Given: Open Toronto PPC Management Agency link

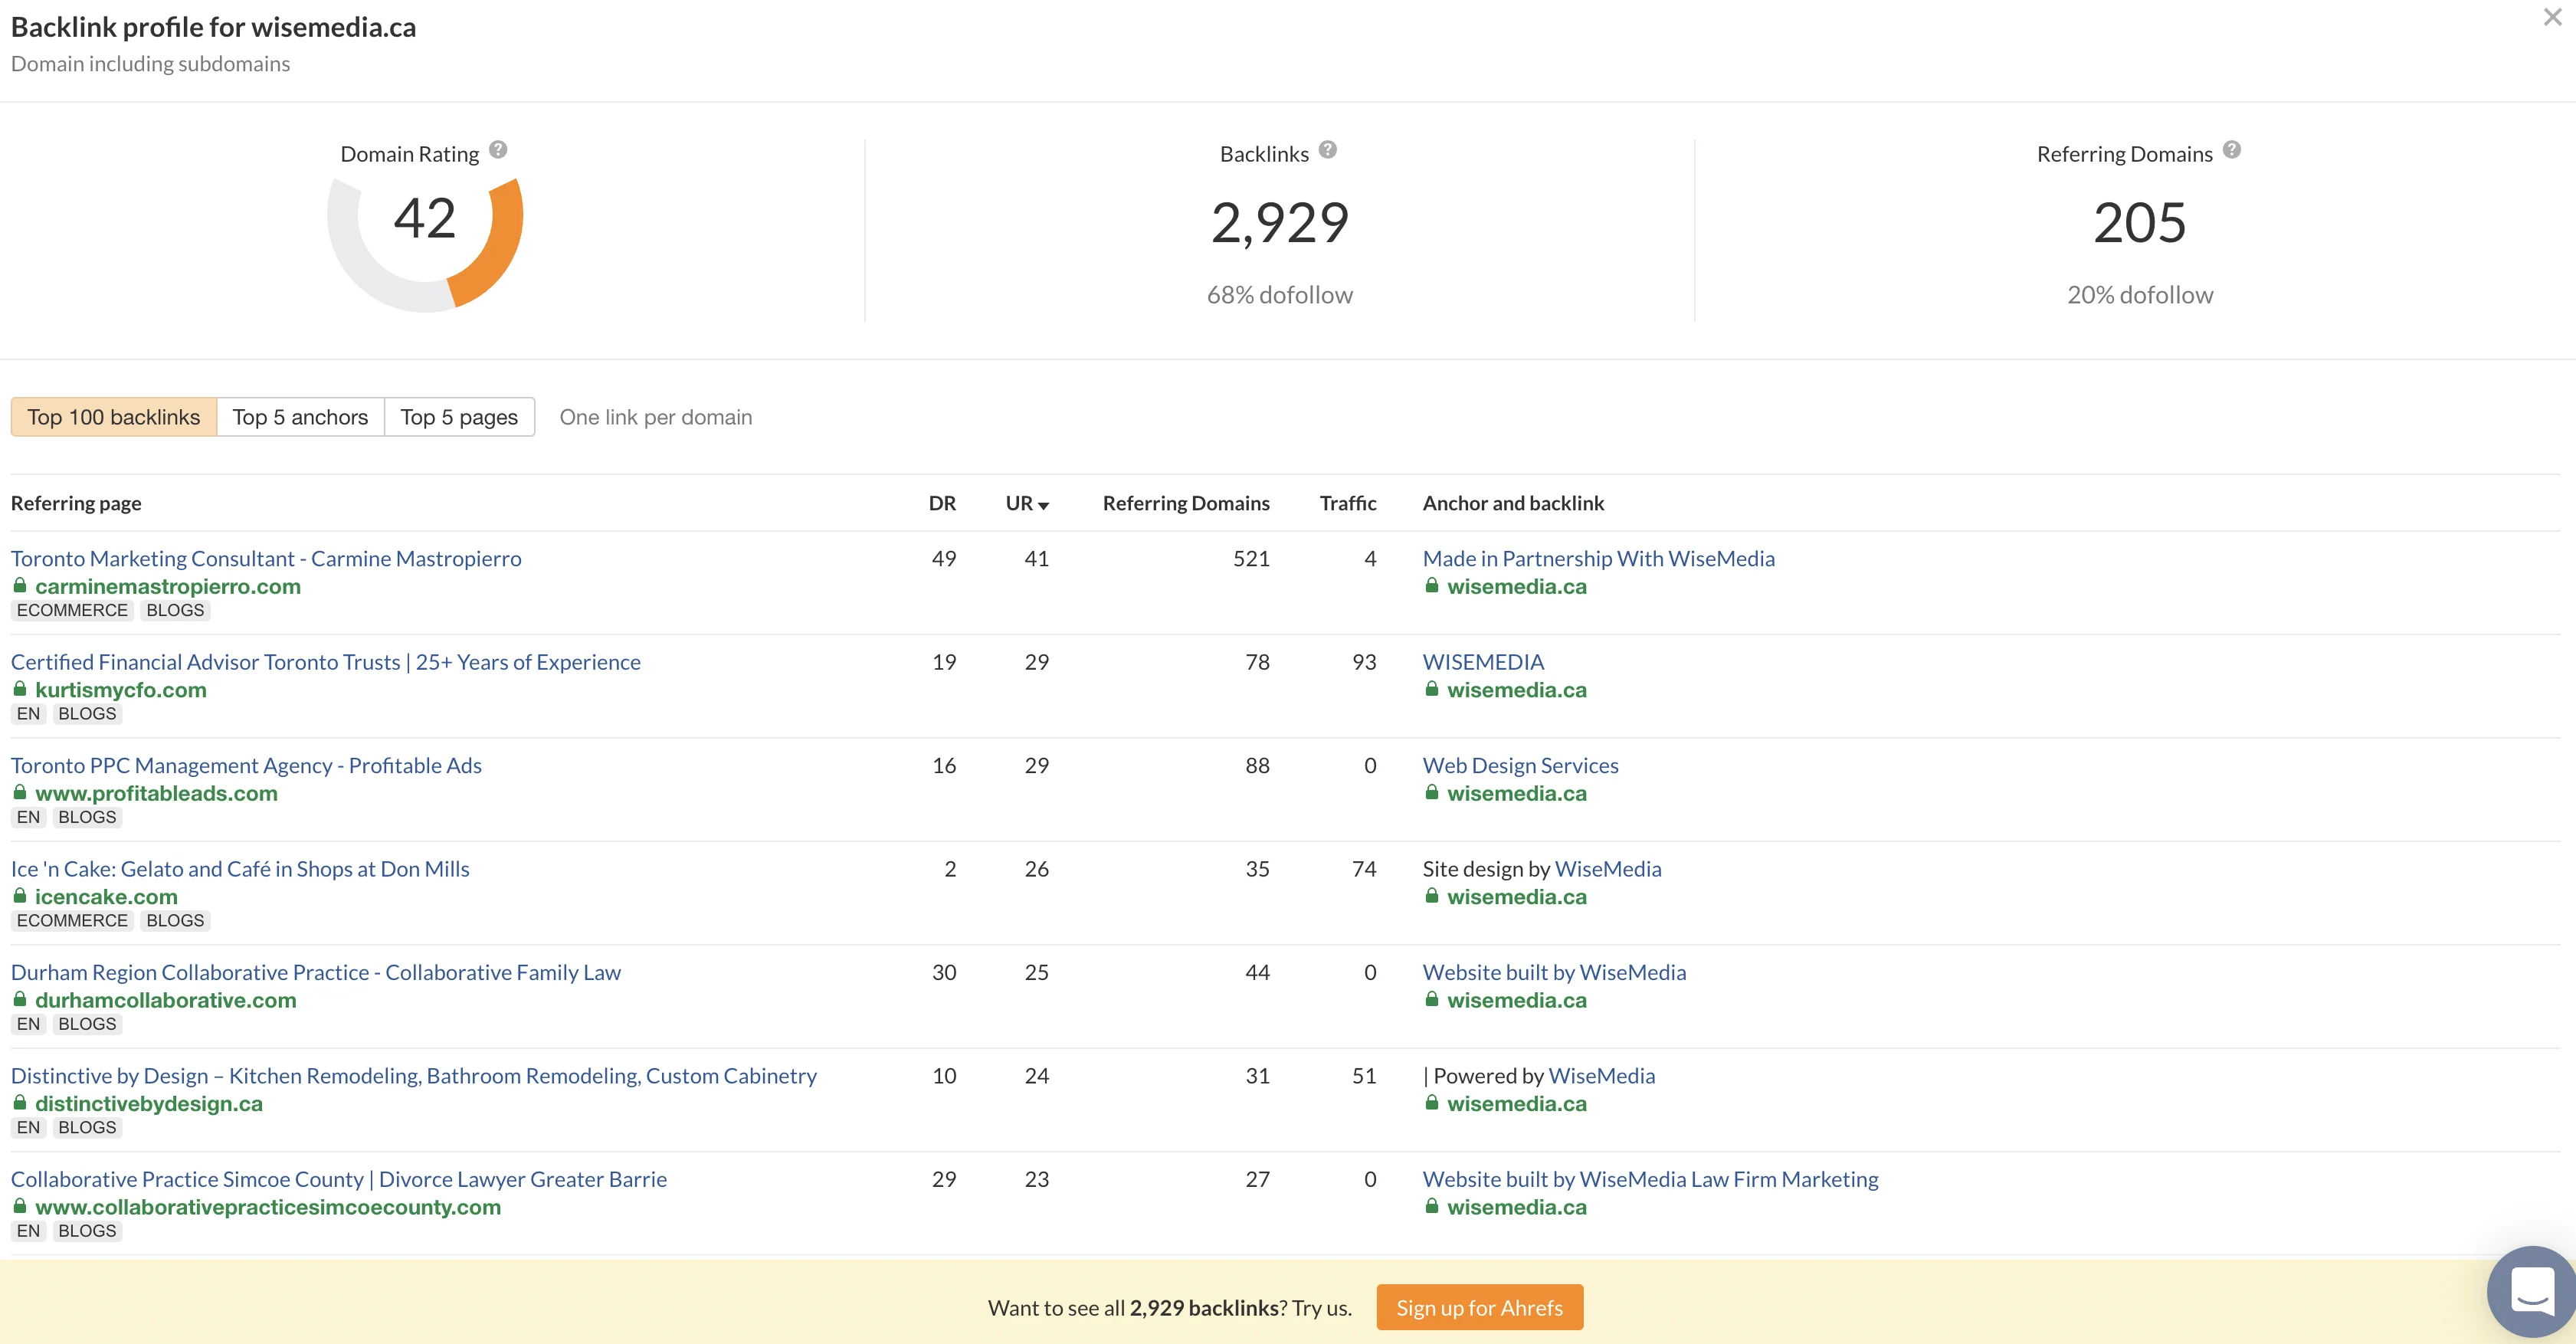Looking at the screenshot, I should [246, 765].
